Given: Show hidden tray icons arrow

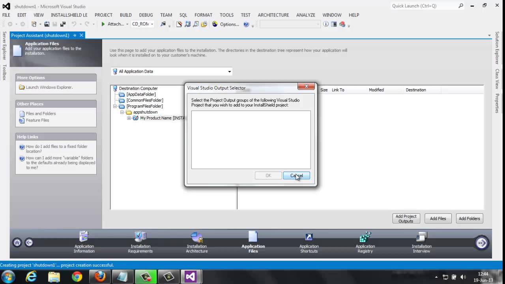Looking at the screenshot, I should pos(436,277).
